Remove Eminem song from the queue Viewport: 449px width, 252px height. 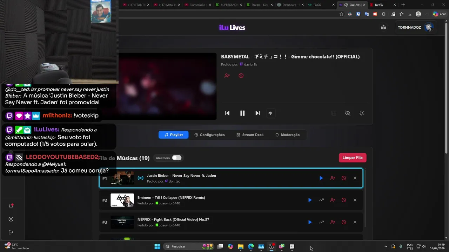[x=355, y=200]
